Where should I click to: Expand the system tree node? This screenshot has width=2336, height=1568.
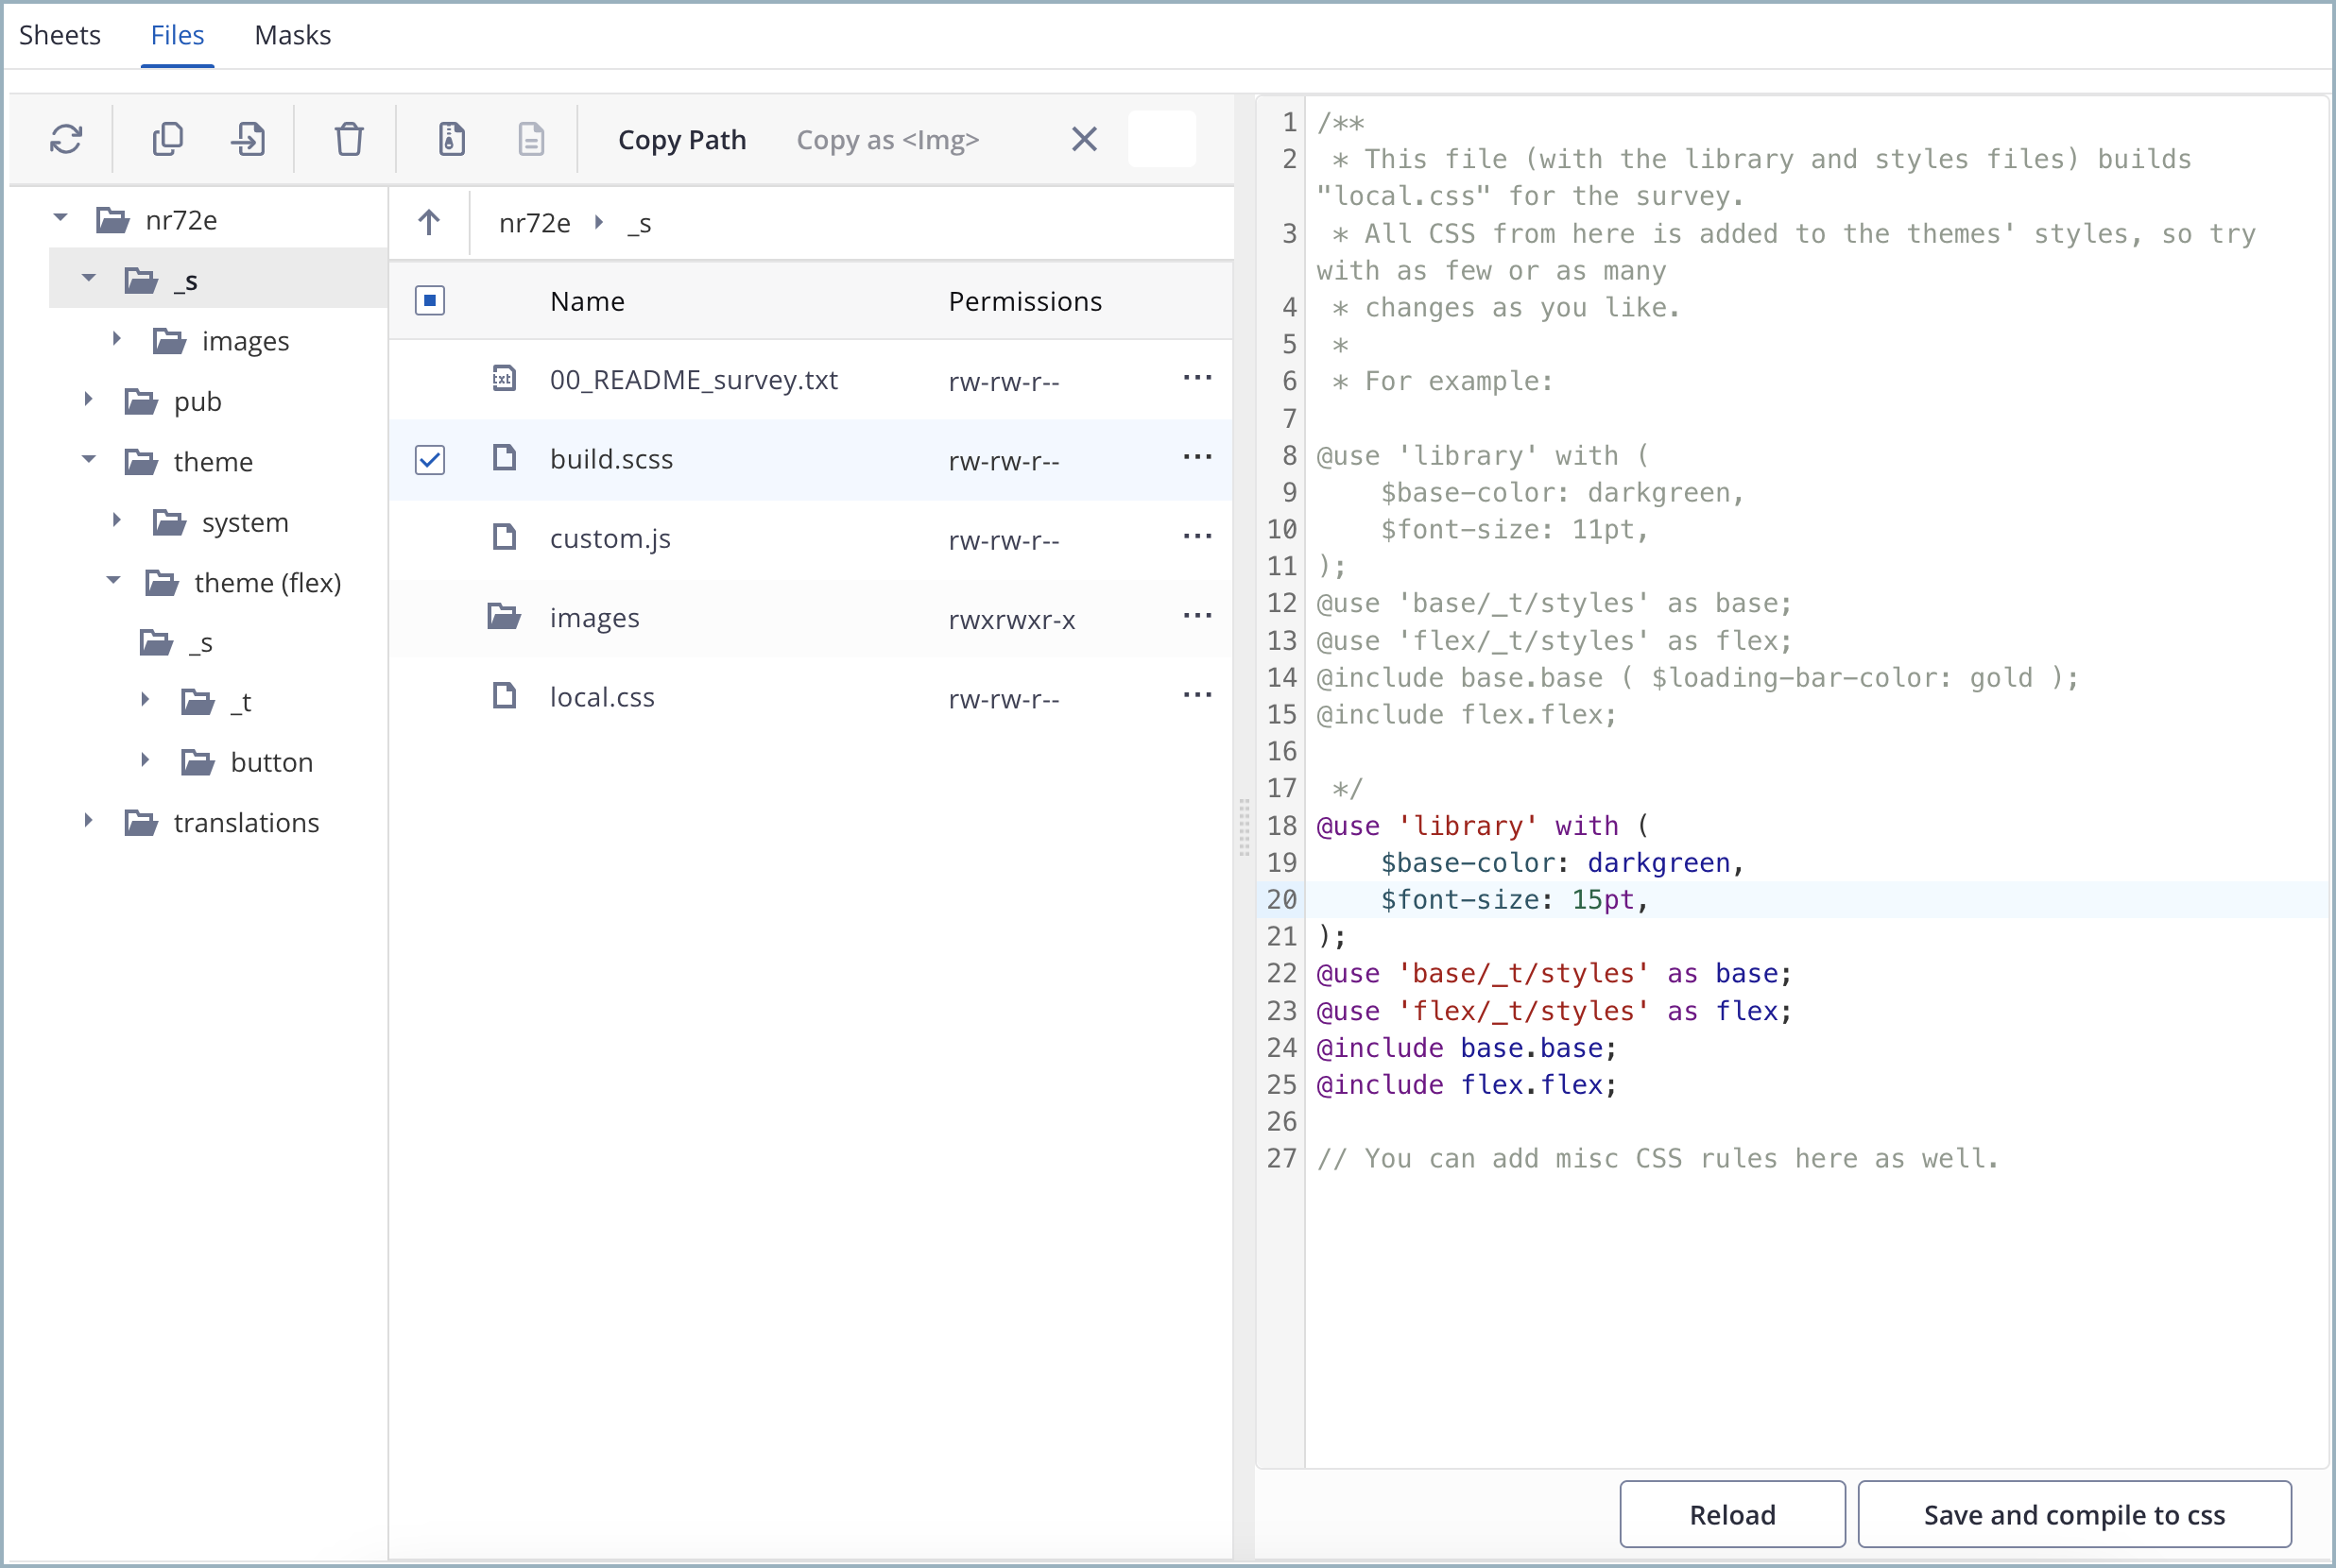tap(117, 520)
